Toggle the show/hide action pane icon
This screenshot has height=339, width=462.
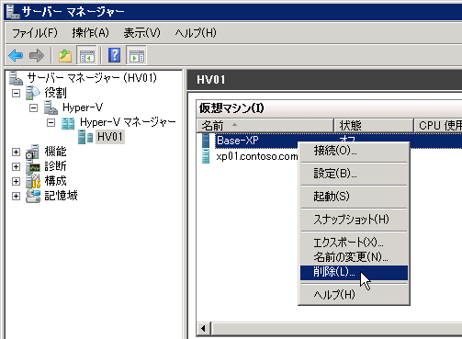tap(137, 55)
